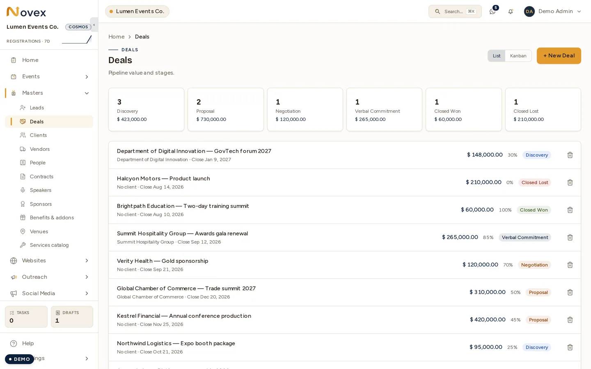Image resolution: width=591 pixels, height=369 pixels.
Task: Expand the Social Media menu
Action: (x=49, y=294)
